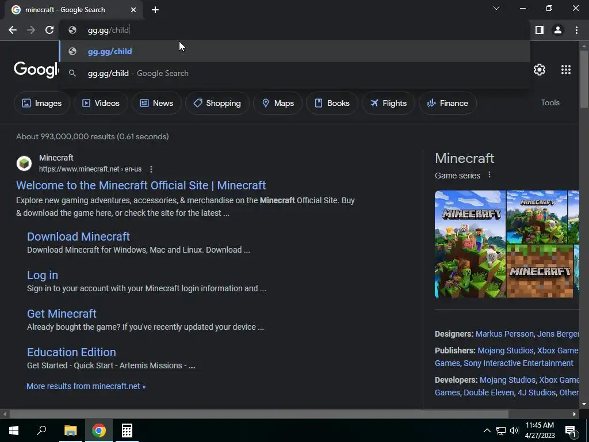Click the scroll down arrow
The width and height of the screenshot is (589, 442).
pyautogui.click(x=584, y=404)
